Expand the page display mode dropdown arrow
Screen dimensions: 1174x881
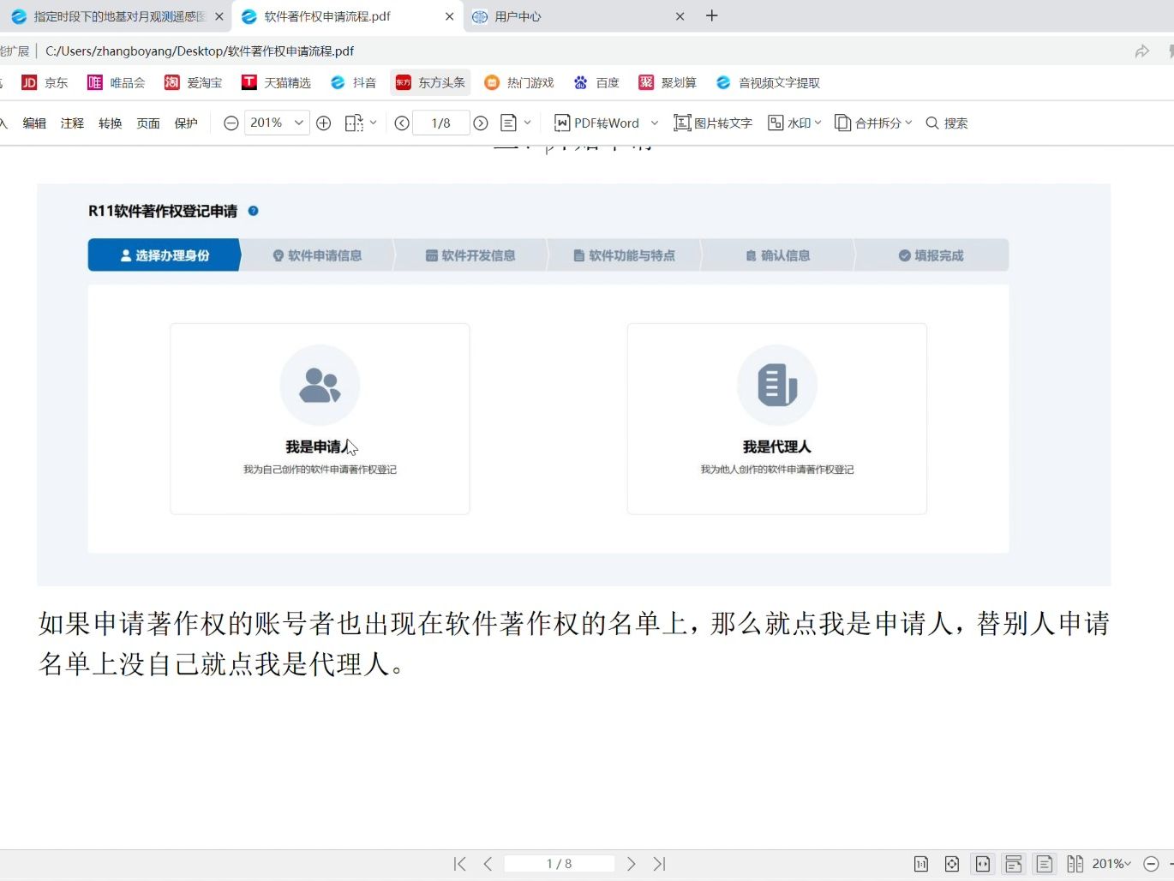pos(527,123)
